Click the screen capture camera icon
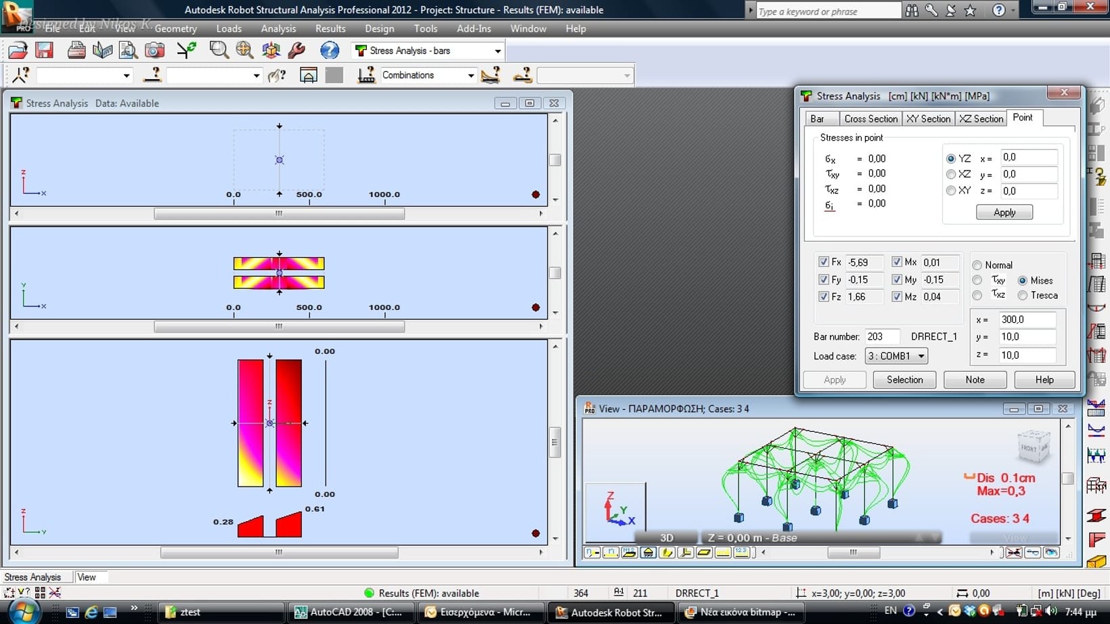1110x624 pixels. click(154, 50)
